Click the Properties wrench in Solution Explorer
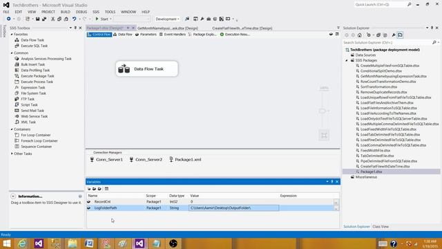The image size is (442, 249). pyautogui.click(x=394, y=35)
